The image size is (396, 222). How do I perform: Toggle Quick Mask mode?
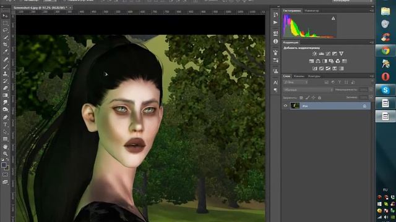[5, 175]
